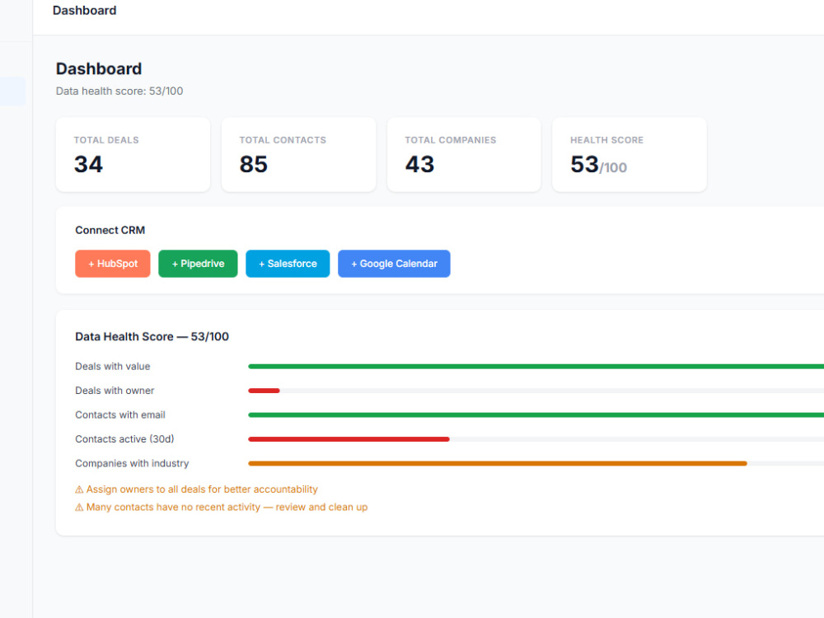Click the Deals with value progress bar
824x618 pixels.
click(536, 367)
